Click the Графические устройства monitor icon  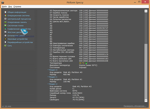coord(5,29)
